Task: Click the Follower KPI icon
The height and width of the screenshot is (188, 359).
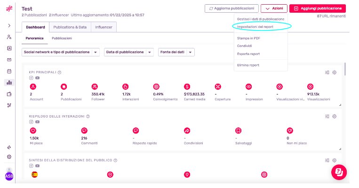Action: pos(95,86)
